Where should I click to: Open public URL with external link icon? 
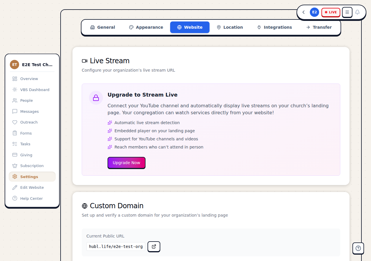(154, 246)
